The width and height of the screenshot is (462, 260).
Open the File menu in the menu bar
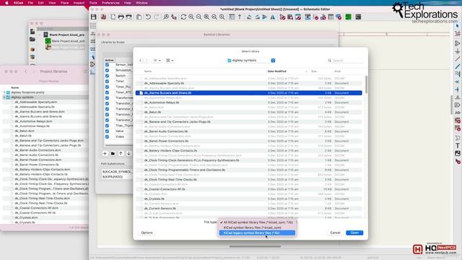tap(30, 3)
